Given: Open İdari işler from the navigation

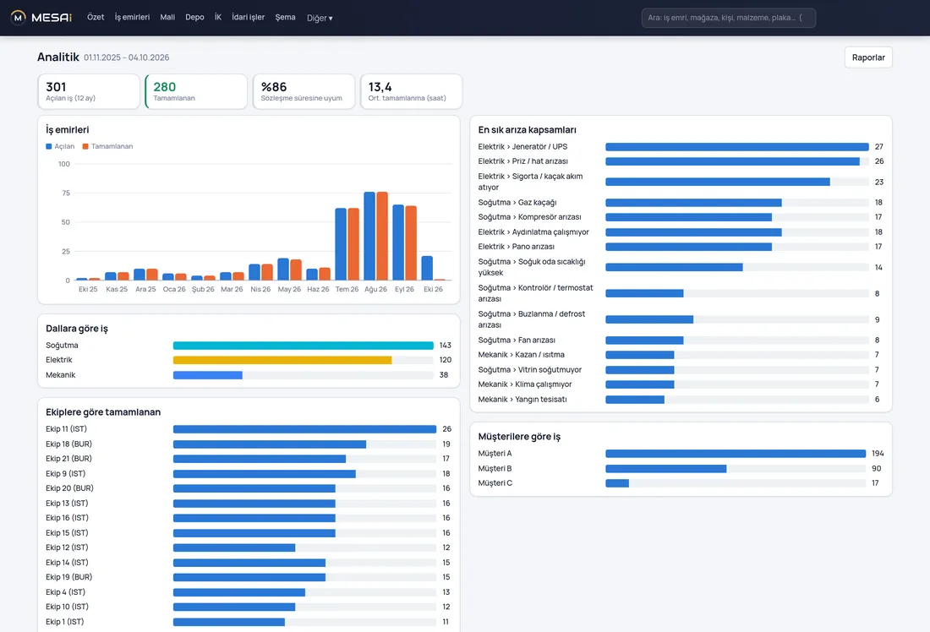Looking at the screenshot, I should click(248, 17).
